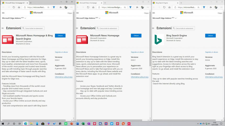Image resolution: width=225 pixels, height=126 pixels.
Task: Click Bing logo of Bing Search Engine extension
Action: coord(158,40)
